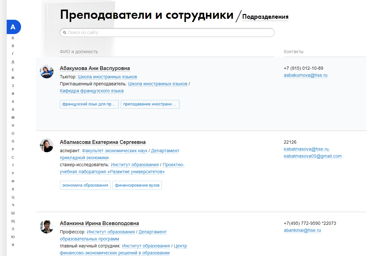Select letter Б in alphabet index
The image size is (370, 256).
click(x=13, y=38)
